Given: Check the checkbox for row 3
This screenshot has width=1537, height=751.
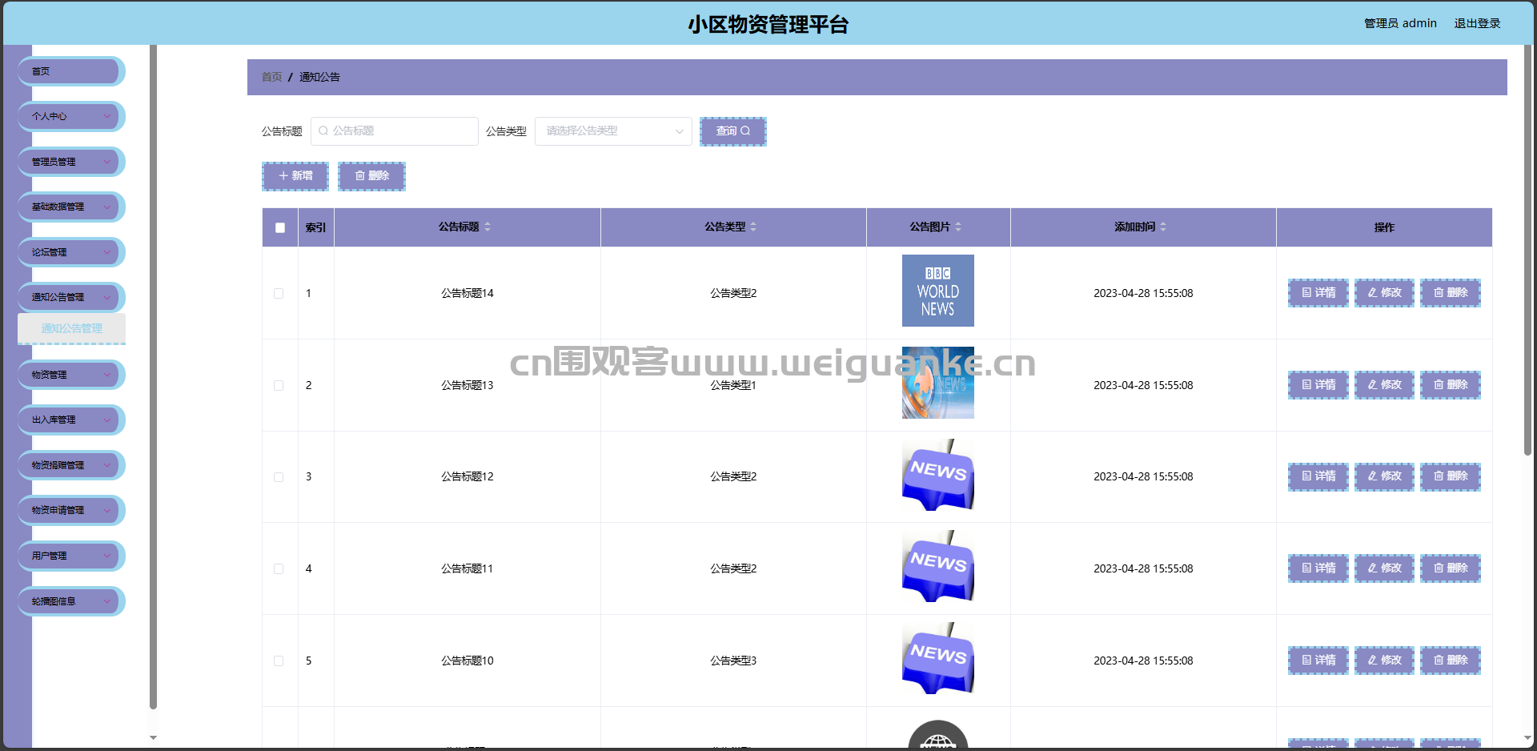Looking at the screenshot, I should (x=279, y=477).
